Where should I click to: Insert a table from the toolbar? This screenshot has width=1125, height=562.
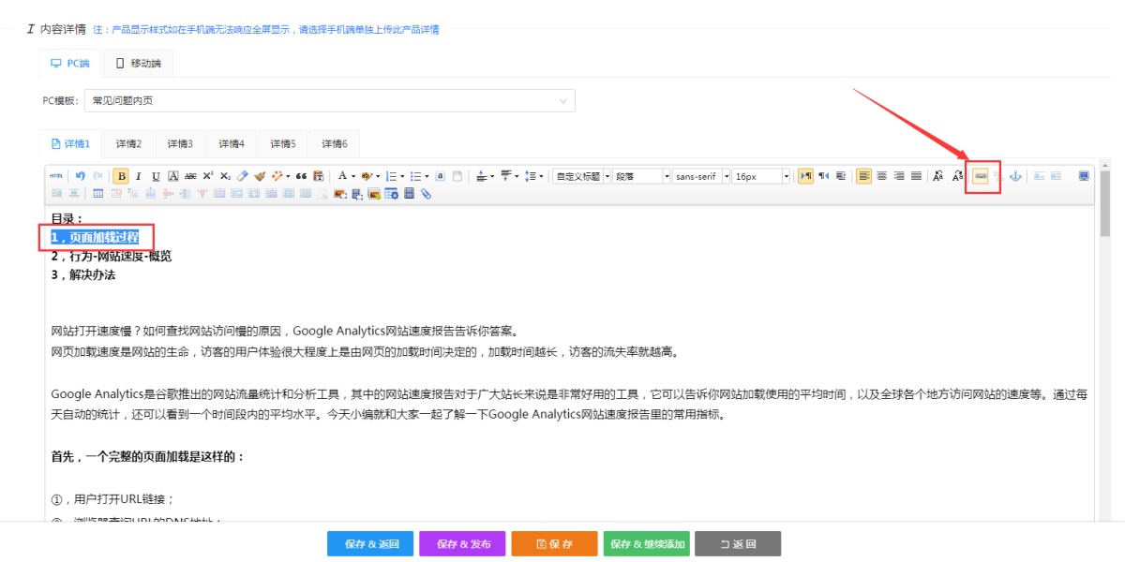97,194
